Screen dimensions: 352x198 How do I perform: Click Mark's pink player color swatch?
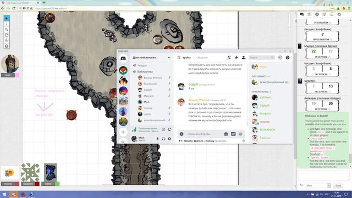17,75
